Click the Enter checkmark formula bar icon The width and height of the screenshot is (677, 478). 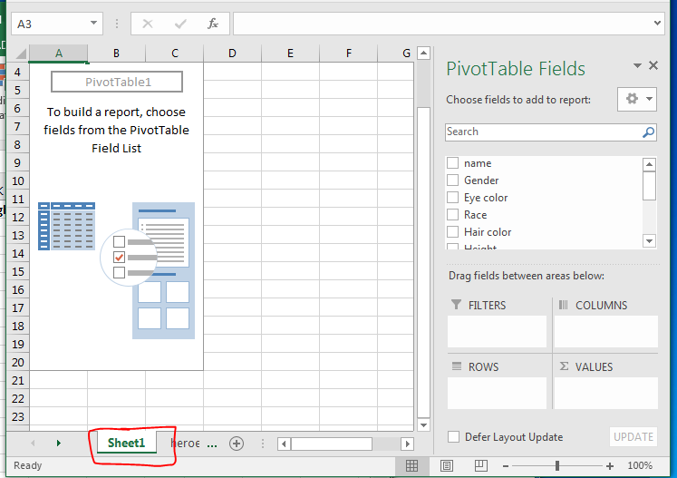tap(180, 24)
